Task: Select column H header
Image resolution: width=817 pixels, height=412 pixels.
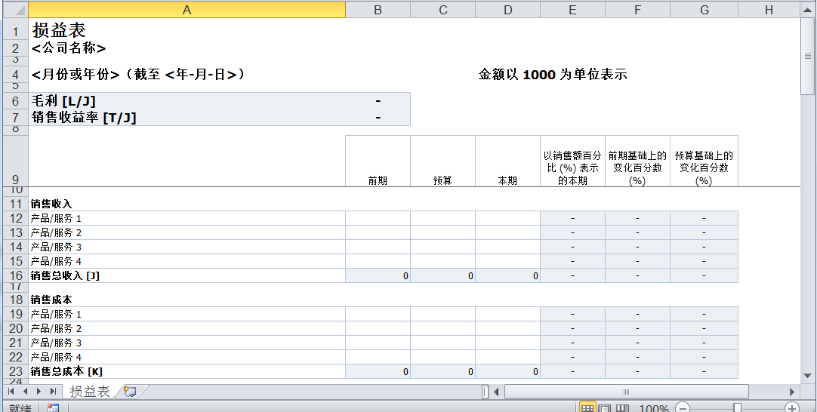Action: coord(769,9)
